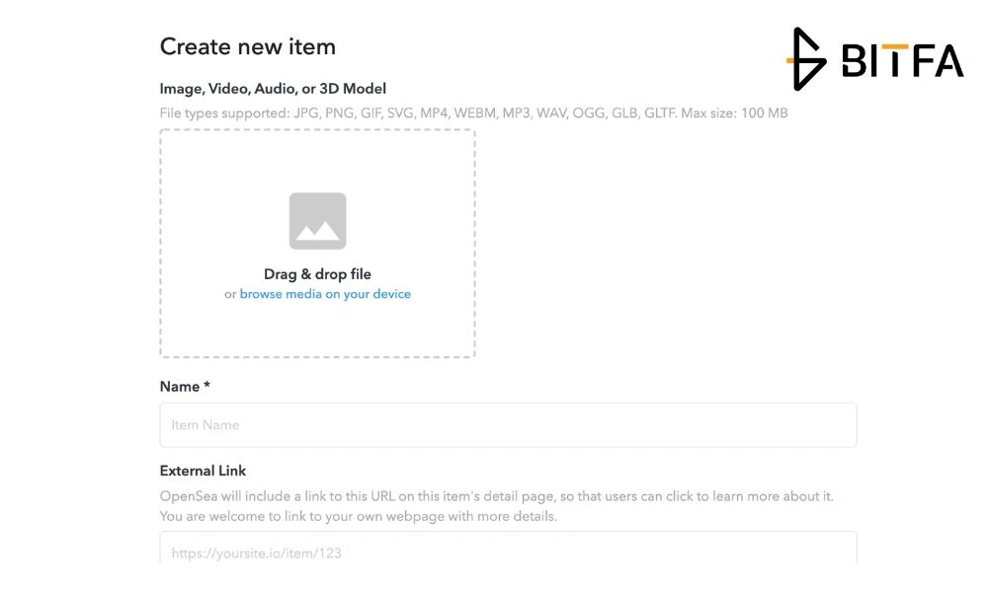Focus the yoursite.io URL input field

pos(508,549)
